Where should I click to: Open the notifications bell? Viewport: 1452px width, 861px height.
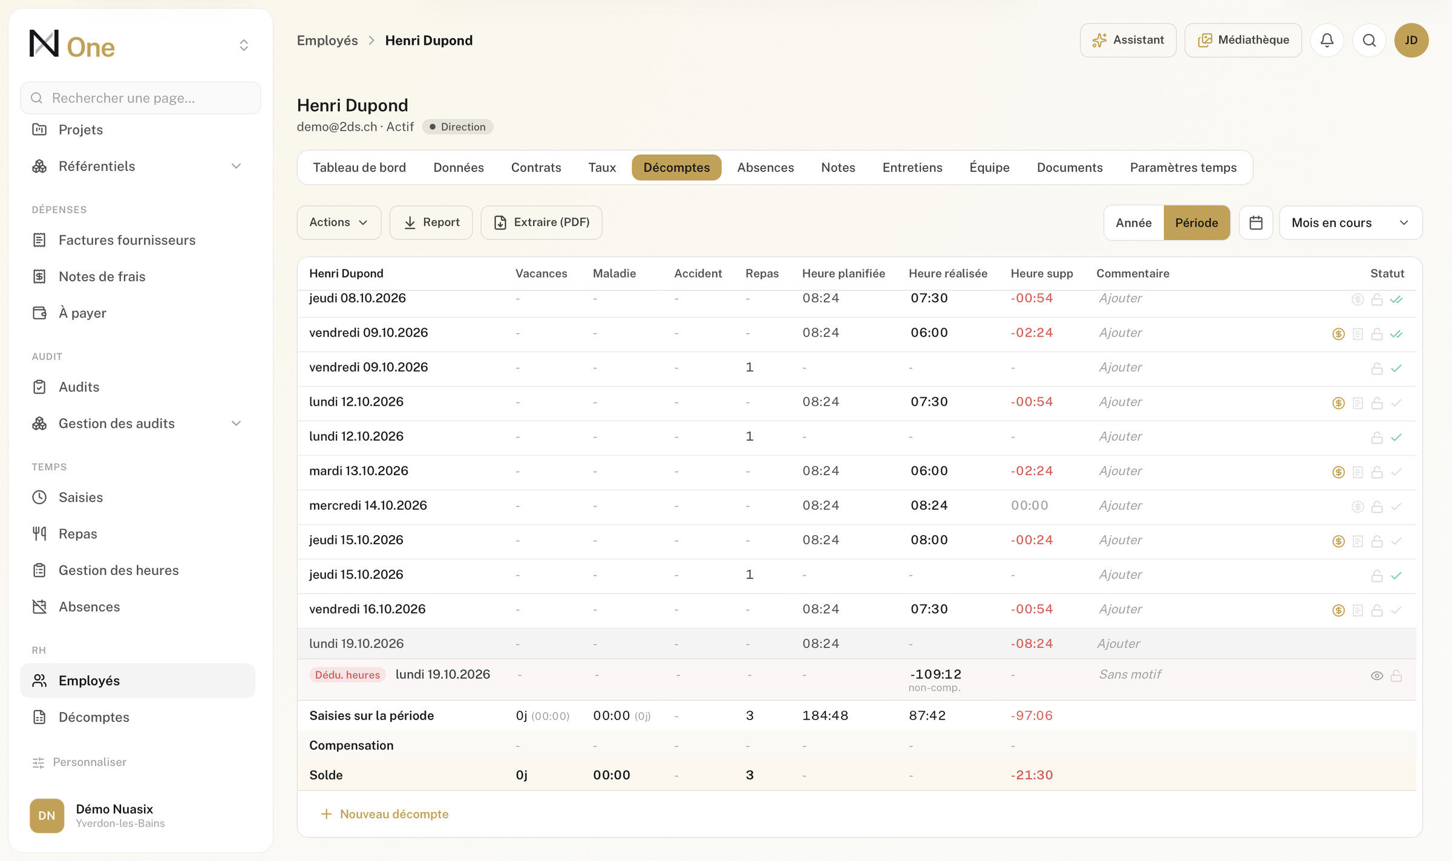click(1327, 41)
